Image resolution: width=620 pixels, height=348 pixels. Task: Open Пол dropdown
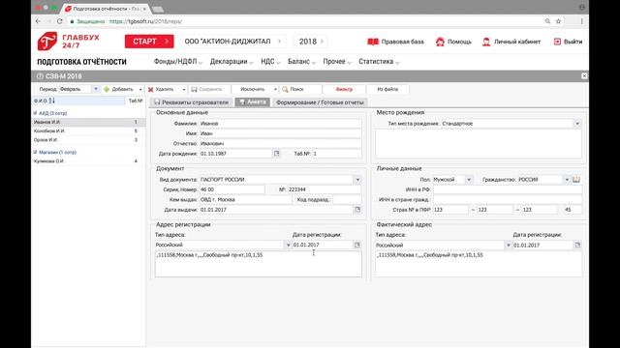(x=469, y=180)
